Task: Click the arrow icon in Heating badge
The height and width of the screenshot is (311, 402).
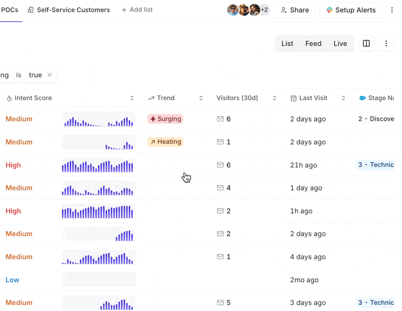Action: tap(153, 142)
